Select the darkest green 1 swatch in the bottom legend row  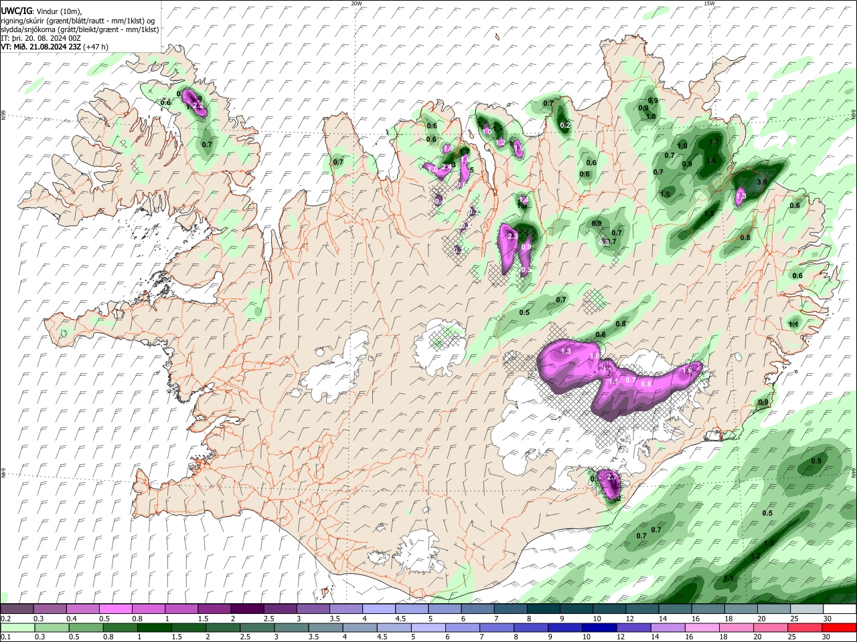click(155, 627)
